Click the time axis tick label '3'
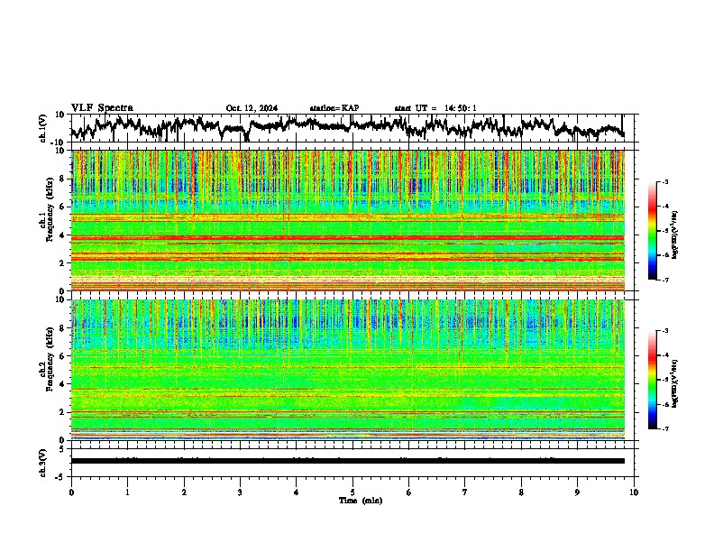This screenshot has width=714, height=552. pyautogui.click(x=240, y=492)
